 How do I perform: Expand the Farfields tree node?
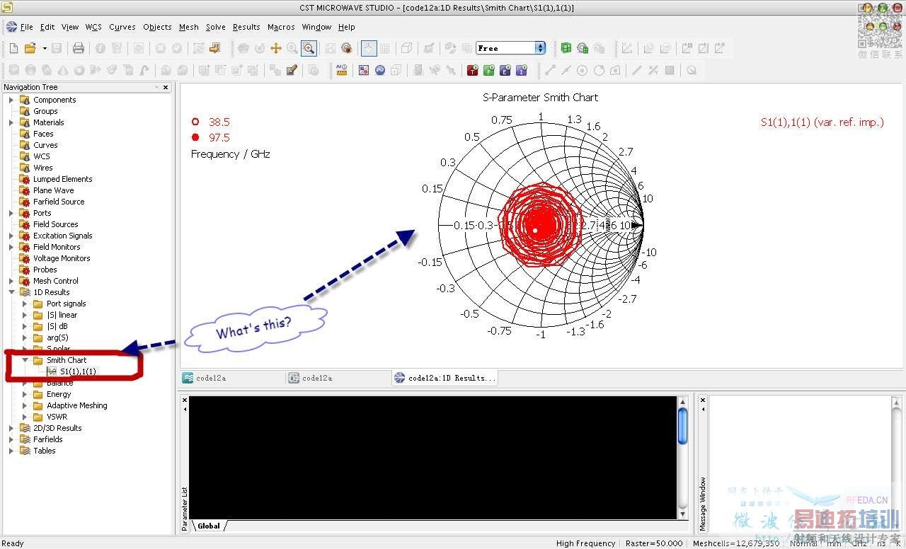click(x=11, y=439)
